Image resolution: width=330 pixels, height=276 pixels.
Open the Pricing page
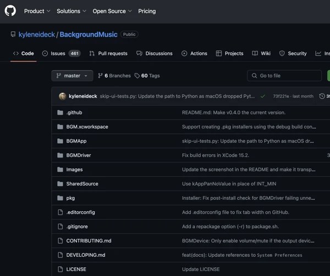(147, 11)
